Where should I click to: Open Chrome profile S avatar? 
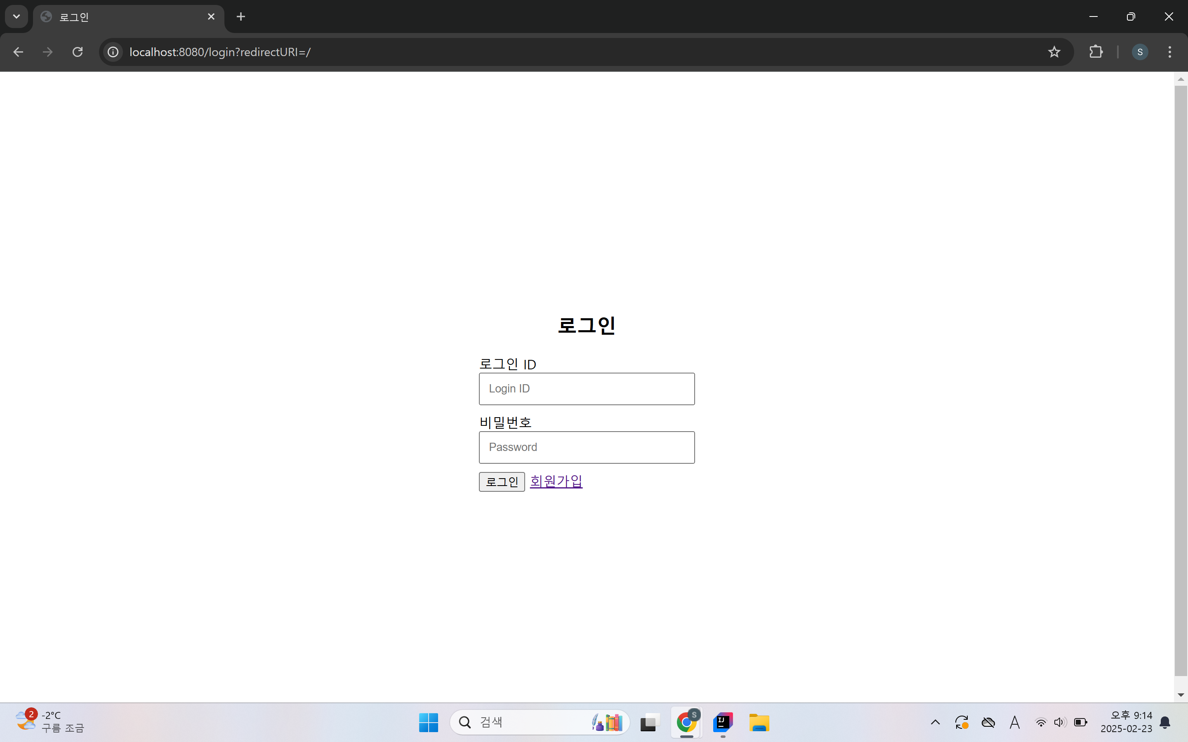coord(1139,52)
